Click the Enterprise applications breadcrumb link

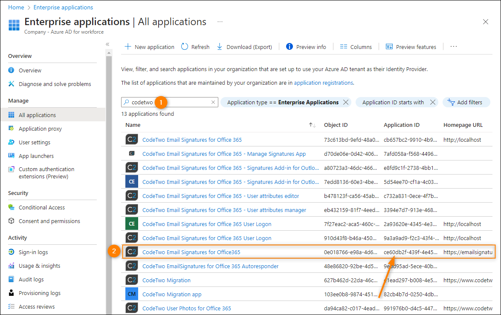click(63, 7)
